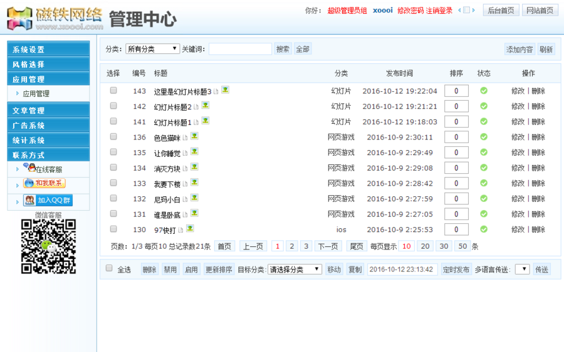Screen dimensions: 564x352
Task: Check the box for item 130
Action: click(x=113, y=229)
